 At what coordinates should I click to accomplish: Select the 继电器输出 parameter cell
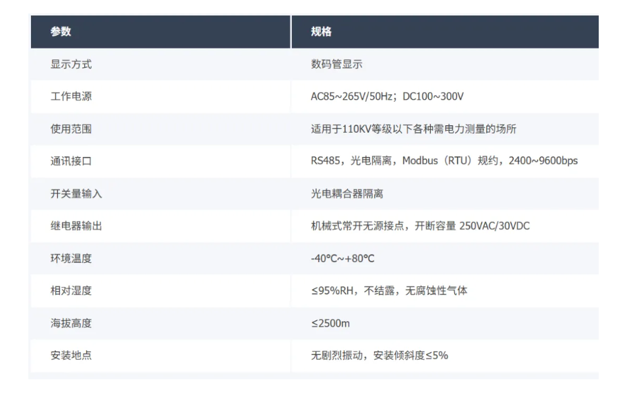pos(76,226)
